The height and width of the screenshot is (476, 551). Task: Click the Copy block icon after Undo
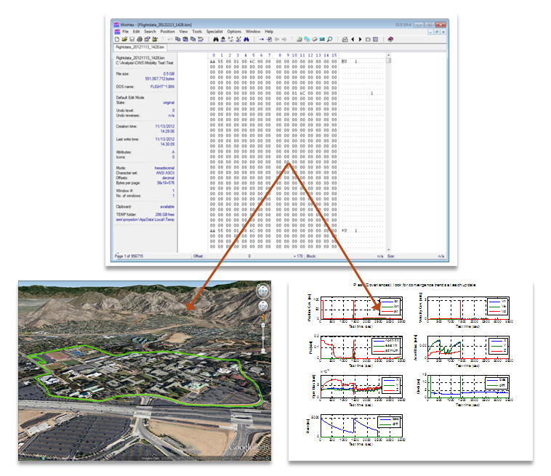(177, 39)
